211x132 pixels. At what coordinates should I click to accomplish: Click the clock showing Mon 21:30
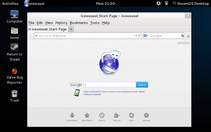[106, 4]
